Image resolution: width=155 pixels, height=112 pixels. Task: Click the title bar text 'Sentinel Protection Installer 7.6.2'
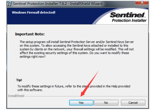40,4
